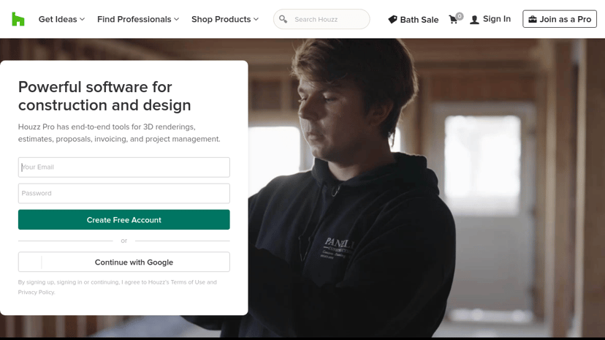Viewport: 605px width, 340px height.
Task: Focus the Password input field
Action: pos(124,193)
